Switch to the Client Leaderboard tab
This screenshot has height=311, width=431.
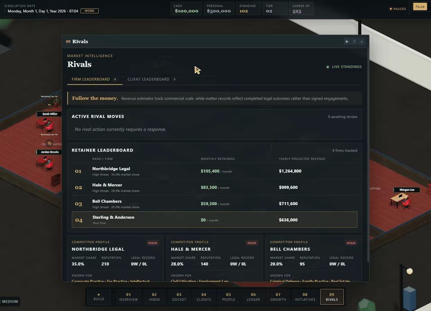152,79
